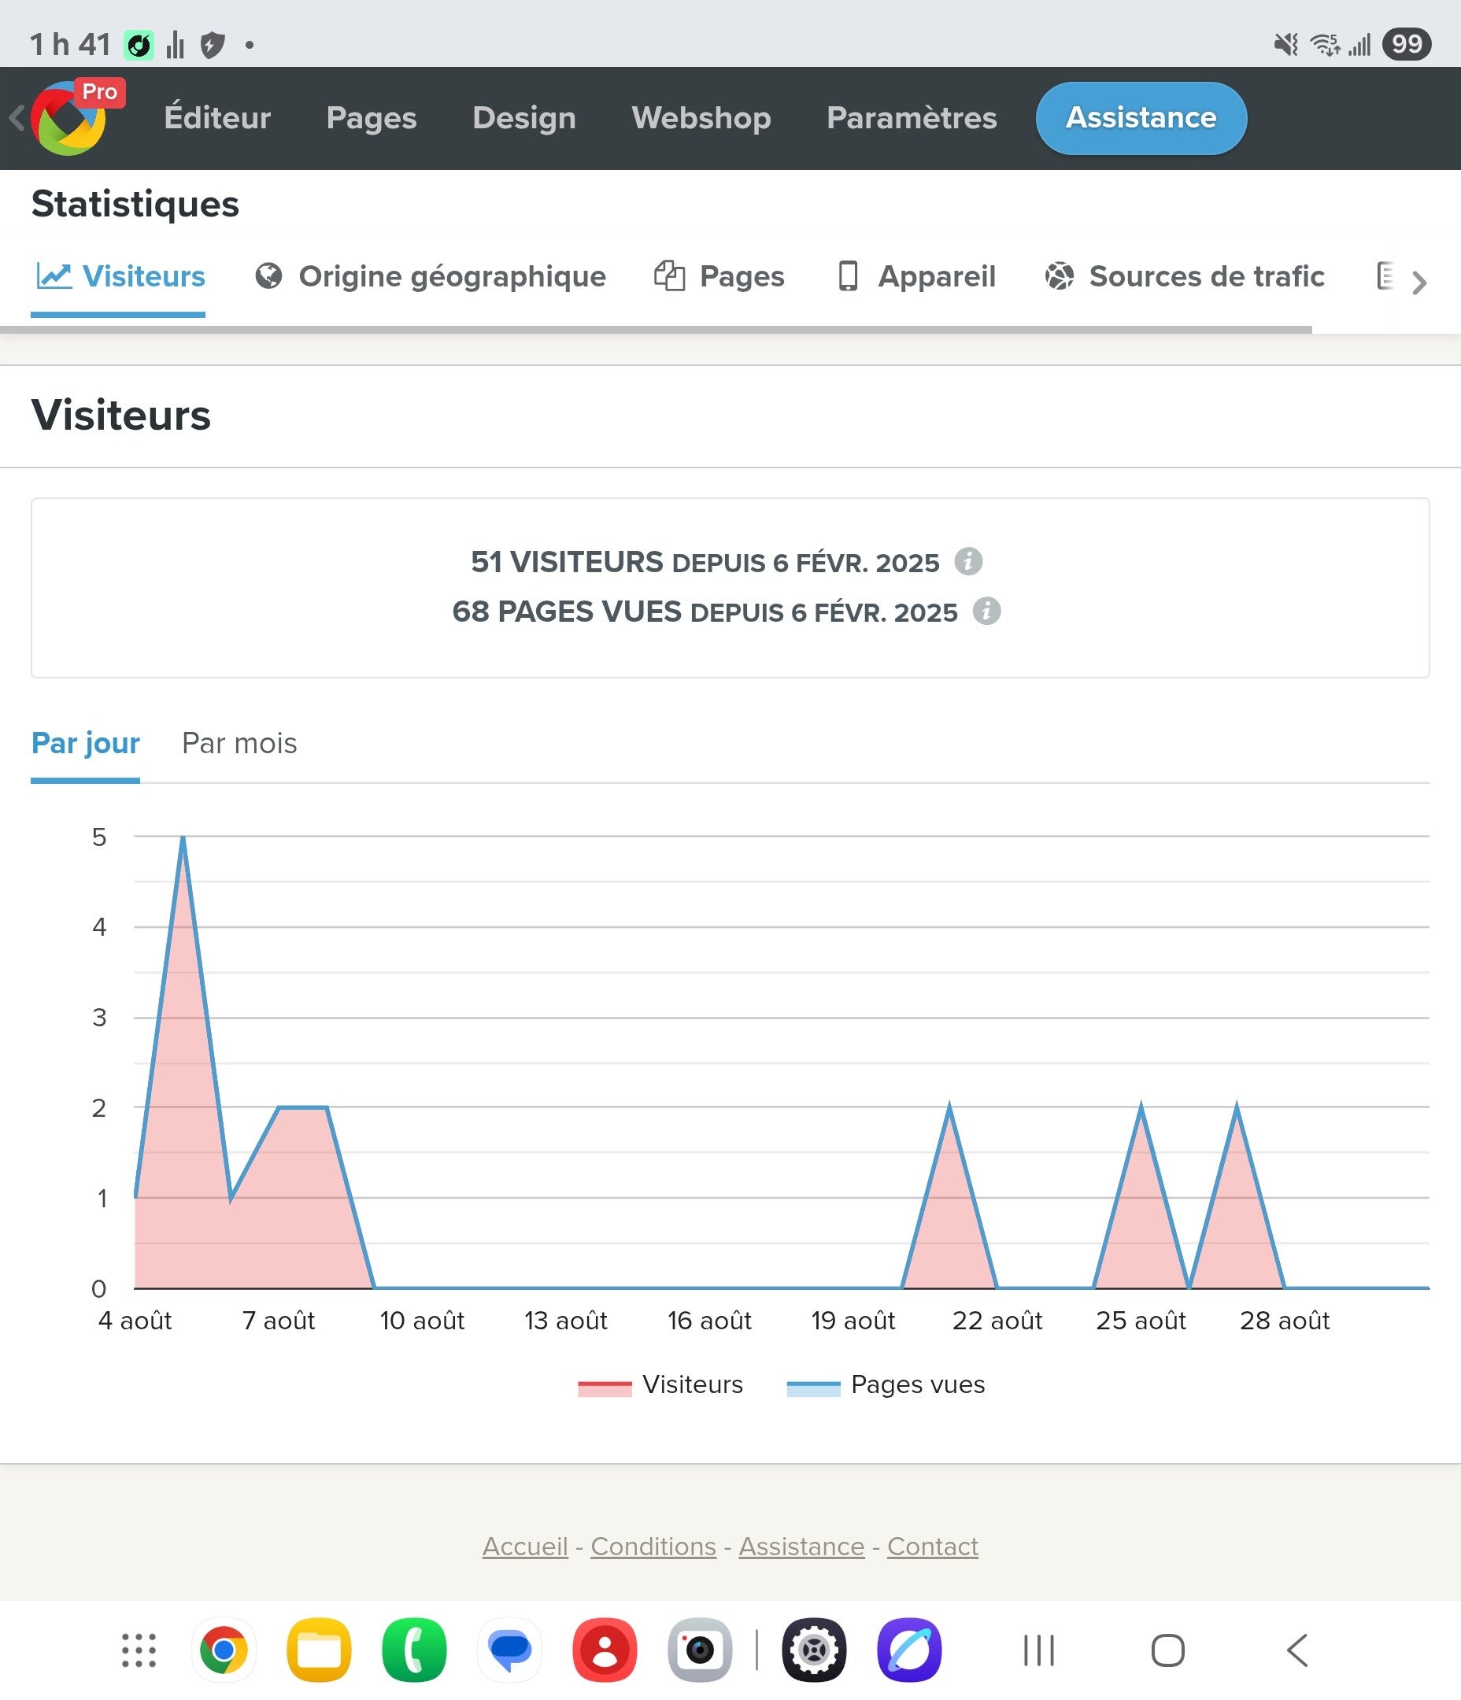The height and width of the screenshot is (1700, 1461).
Task: Toggle Visiteurs series in chart legend
Action: [x=660, y=1385]
